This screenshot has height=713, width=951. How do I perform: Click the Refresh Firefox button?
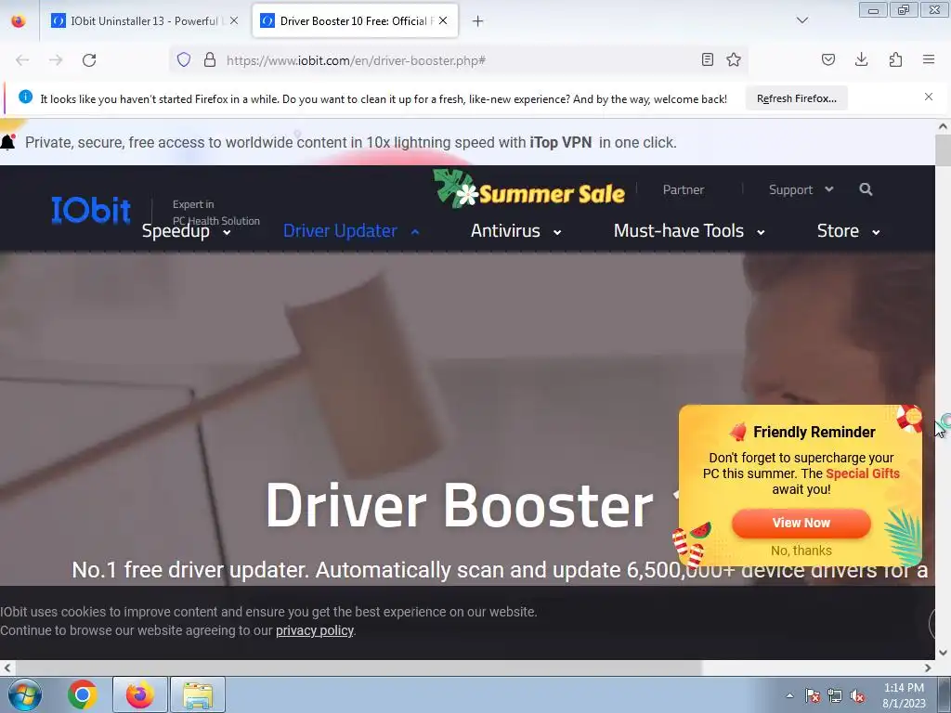[796, 98]
